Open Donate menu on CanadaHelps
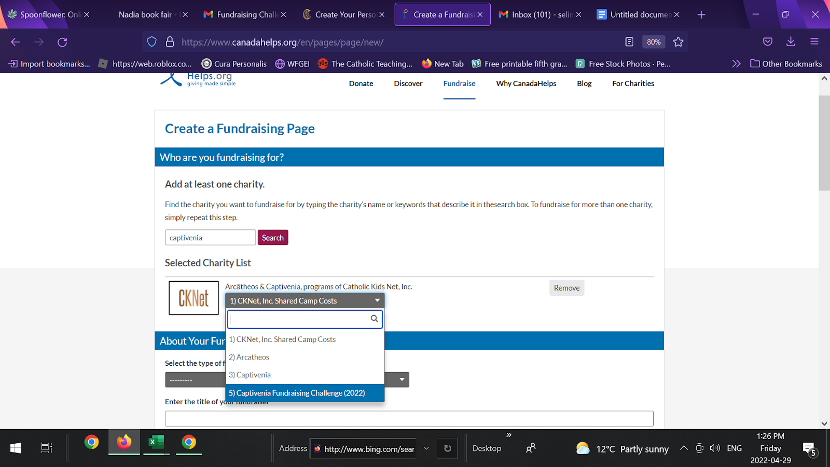 click(361, 83)
